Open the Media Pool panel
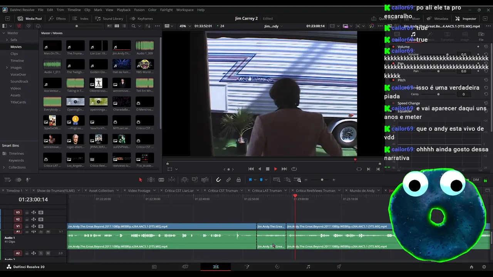Image resolution: width=493 pixels, height=277 pixels. pyautogui.click(x=30, y=18)
